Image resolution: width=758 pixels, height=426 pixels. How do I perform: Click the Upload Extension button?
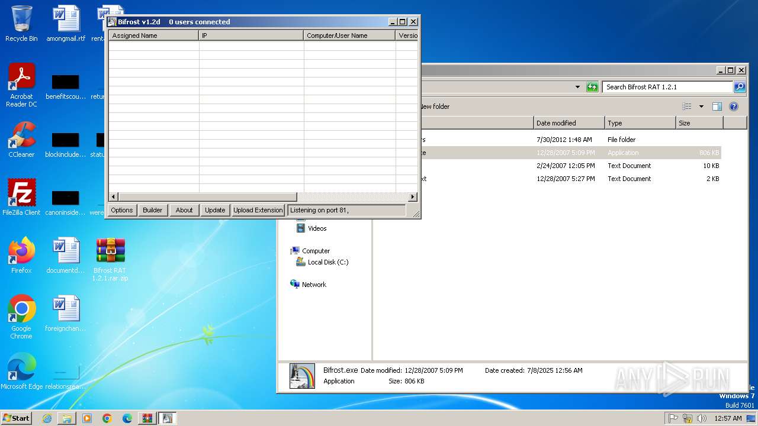[258, 210]
